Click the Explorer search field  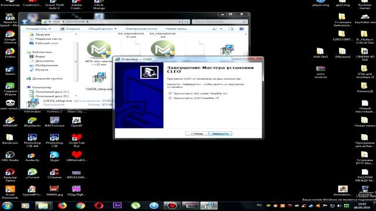219,22
